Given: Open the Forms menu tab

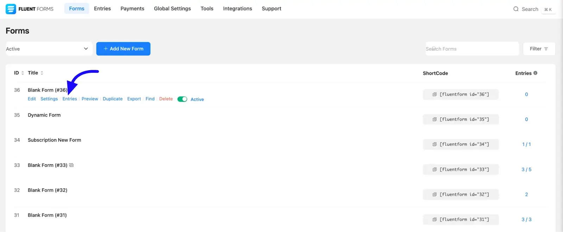Looking at the screenshot, I should coord(77,8).
